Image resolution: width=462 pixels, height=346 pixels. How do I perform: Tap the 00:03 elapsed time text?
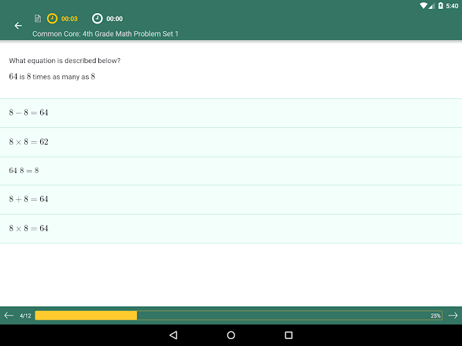pyautogui.click(x=69, y=19)
